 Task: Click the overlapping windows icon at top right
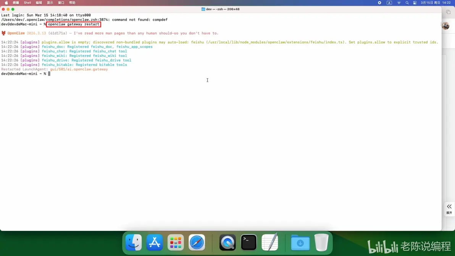tap(449, 12)
